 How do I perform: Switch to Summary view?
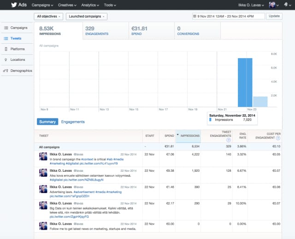[47, 122]
